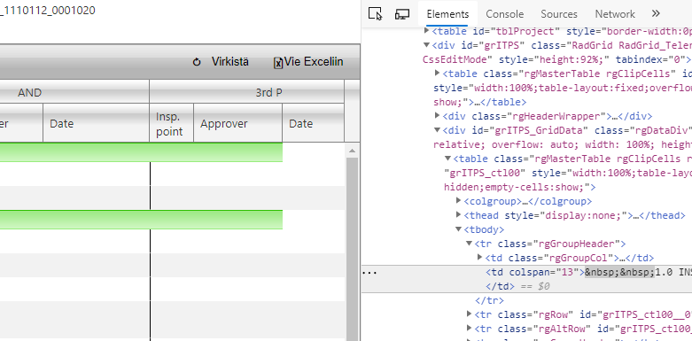Expand the colgroup node
The height and width of the screenshot is (341, 692).
click(x=459, y=201)
